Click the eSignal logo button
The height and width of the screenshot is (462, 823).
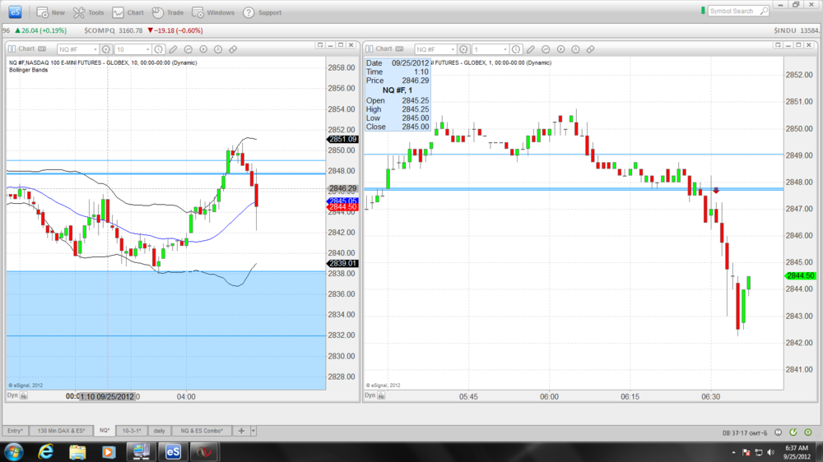pos(15,12)
